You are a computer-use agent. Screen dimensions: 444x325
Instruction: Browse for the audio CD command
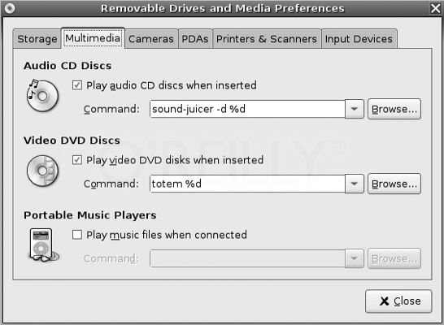pos(394,109)
